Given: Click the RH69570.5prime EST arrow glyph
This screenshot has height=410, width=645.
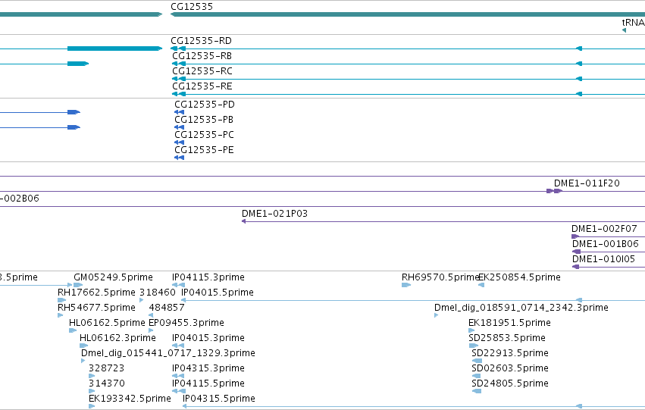Looking at the screenshot, I should 406,285.
